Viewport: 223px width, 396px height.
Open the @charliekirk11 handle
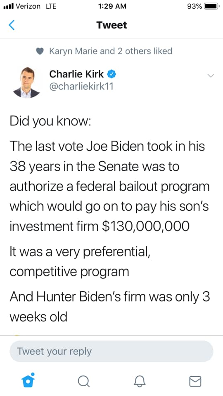pos(81,87)
